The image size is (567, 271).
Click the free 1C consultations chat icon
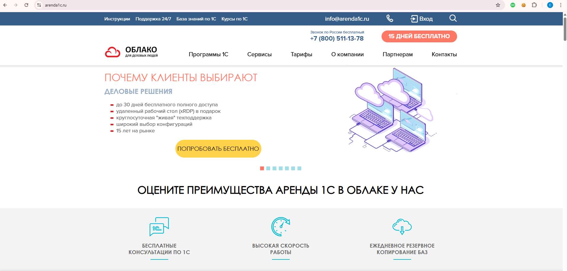pos(159,227)
